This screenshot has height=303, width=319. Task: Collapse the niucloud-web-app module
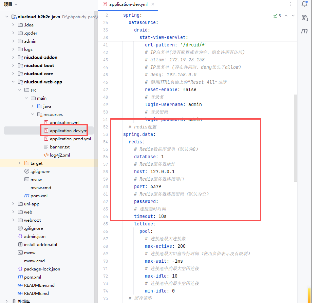pos(13,82)
